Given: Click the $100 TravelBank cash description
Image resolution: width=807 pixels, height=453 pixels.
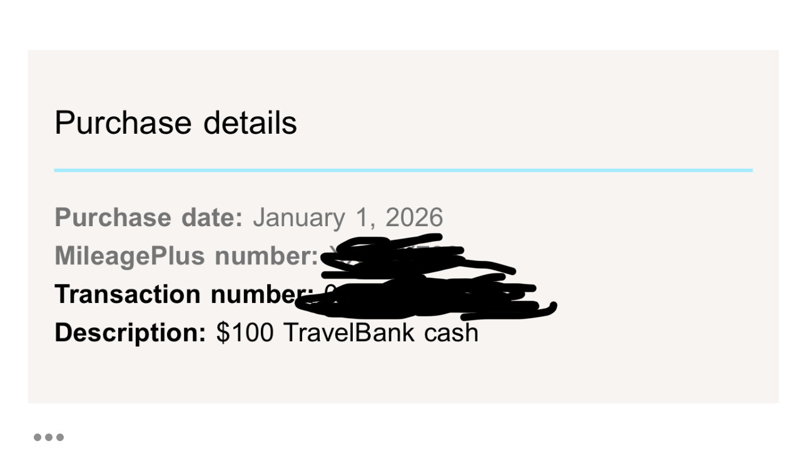Looking at the screenshot, I should point(347,332).
